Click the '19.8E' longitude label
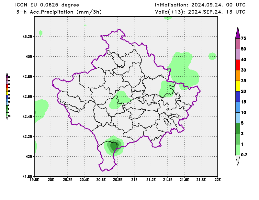The width and height of the screenshot is (259, 200). click(34, 180)
